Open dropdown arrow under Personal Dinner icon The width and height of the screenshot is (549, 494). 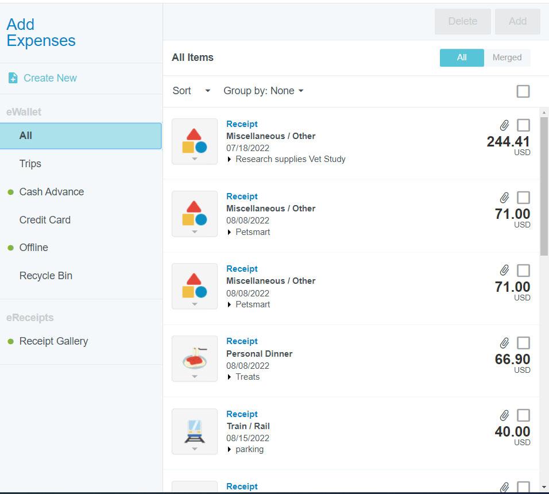click(195, 376)
